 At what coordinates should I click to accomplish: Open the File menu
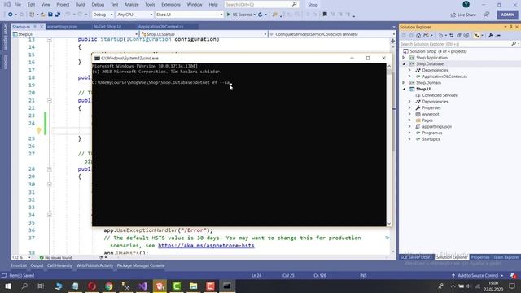pyautogui.click(x=18, y=5)
